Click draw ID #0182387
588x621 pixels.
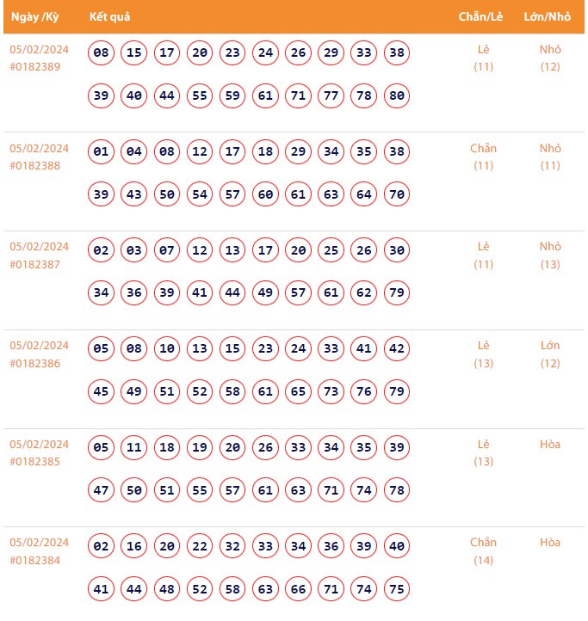(x=35, y=264)
